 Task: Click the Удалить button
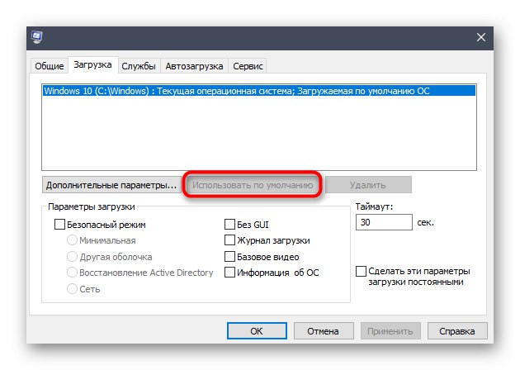pos(368,185)
